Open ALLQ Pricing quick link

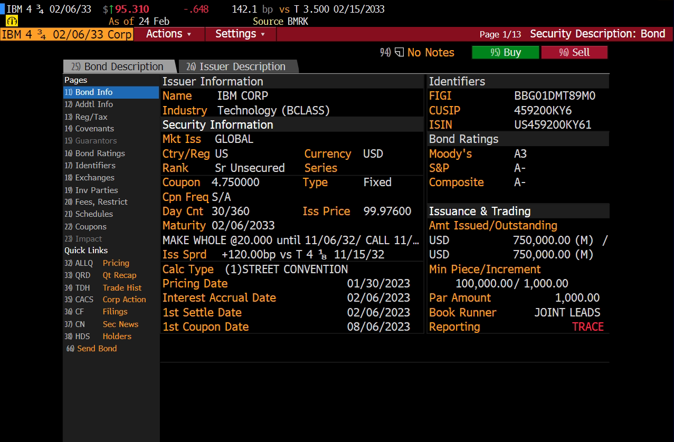click(x=97, y=263)
